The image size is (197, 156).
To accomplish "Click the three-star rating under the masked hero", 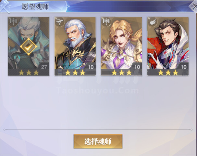I will tap(29, 72).
